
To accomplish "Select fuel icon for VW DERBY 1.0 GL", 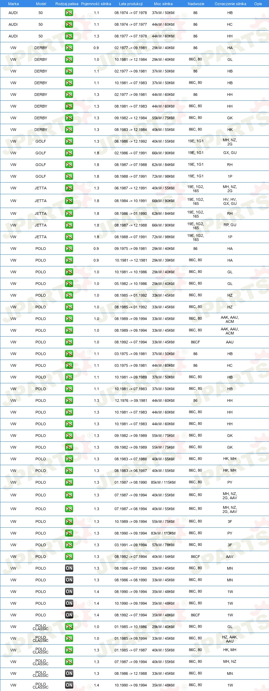I will (69, 59).
